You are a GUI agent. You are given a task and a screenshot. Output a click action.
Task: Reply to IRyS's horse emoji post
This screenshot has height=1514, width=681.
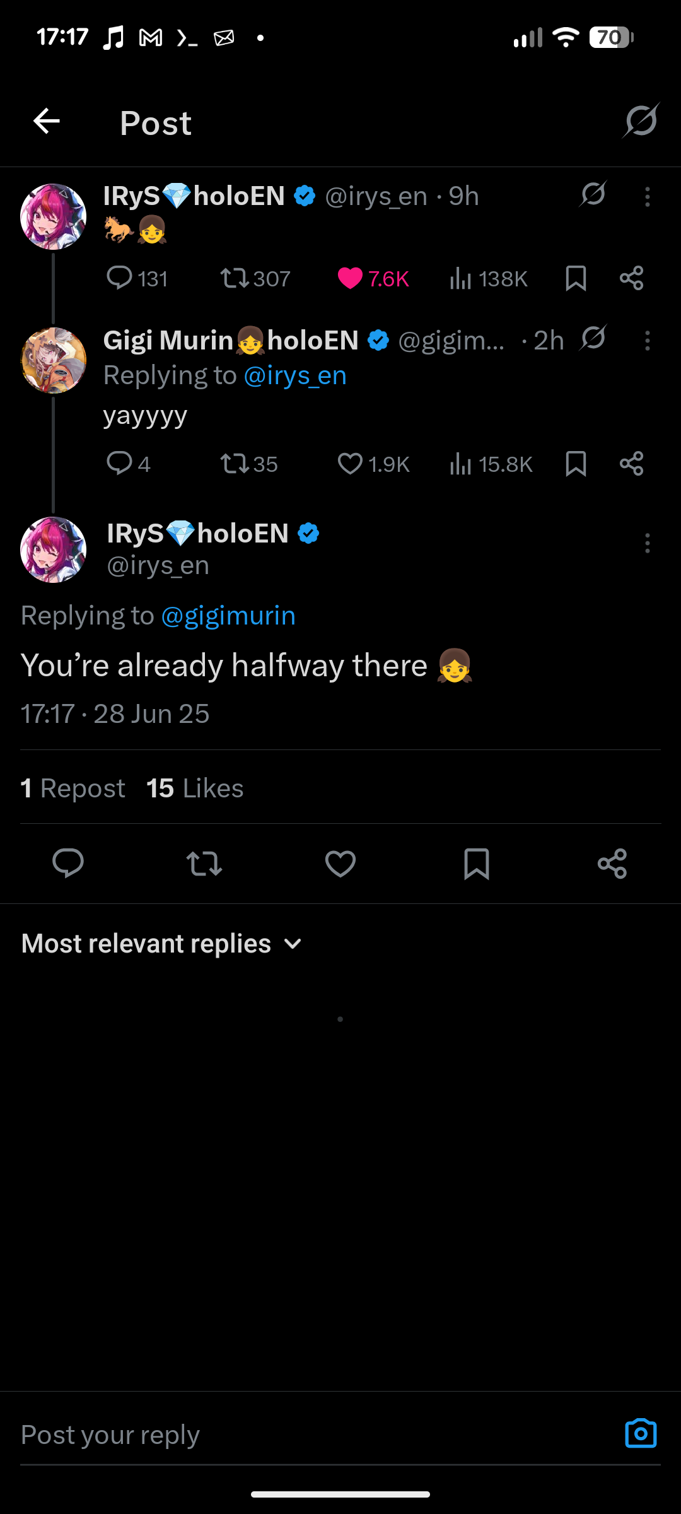click(119, 278)
